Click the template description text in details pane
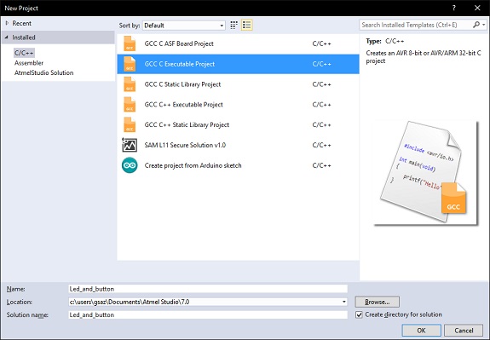Screen dimensions: 490x340 pyautogui.click(x=424, y=57)
